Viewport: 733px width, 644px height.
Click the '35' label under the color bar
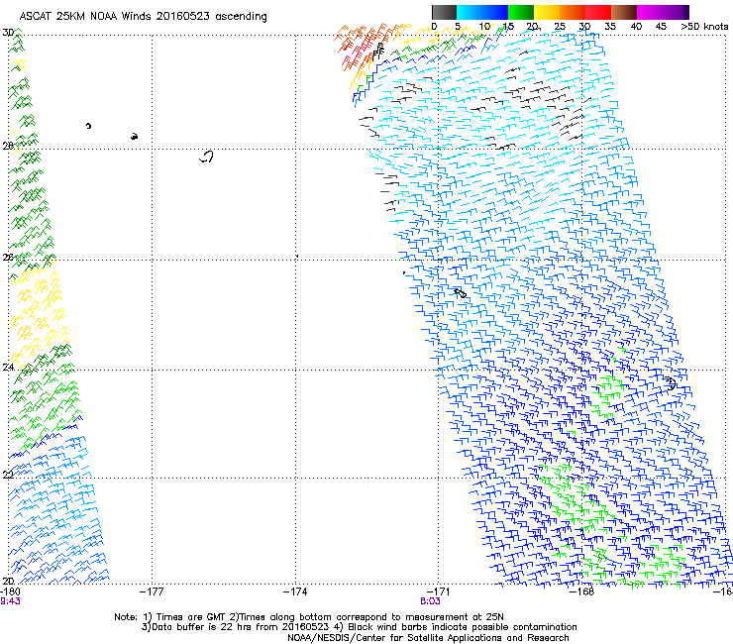[x=610, y=26]
